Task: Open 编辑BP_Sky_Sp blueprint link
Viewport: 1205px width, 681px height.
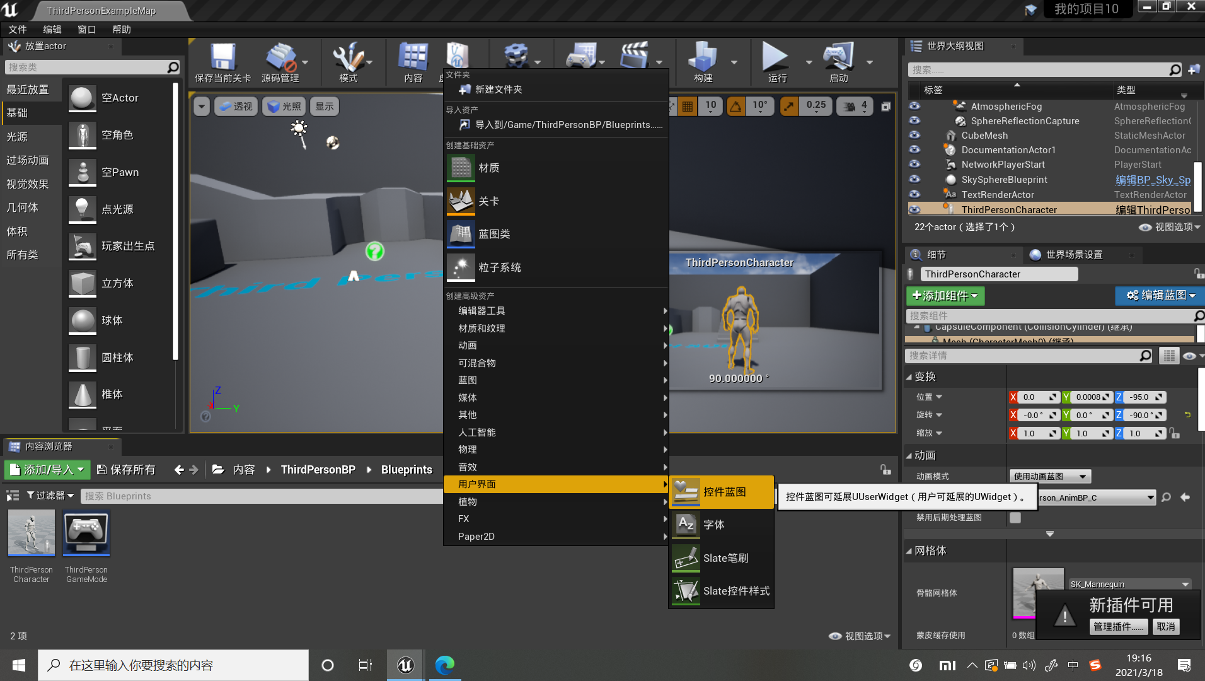Action: coord(1153,180)
